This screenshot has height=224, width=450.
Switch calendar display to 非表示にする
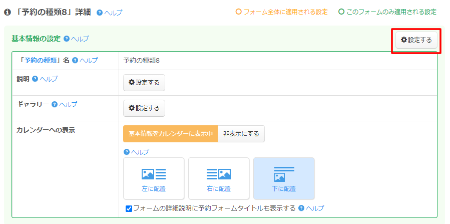point(241,134)
